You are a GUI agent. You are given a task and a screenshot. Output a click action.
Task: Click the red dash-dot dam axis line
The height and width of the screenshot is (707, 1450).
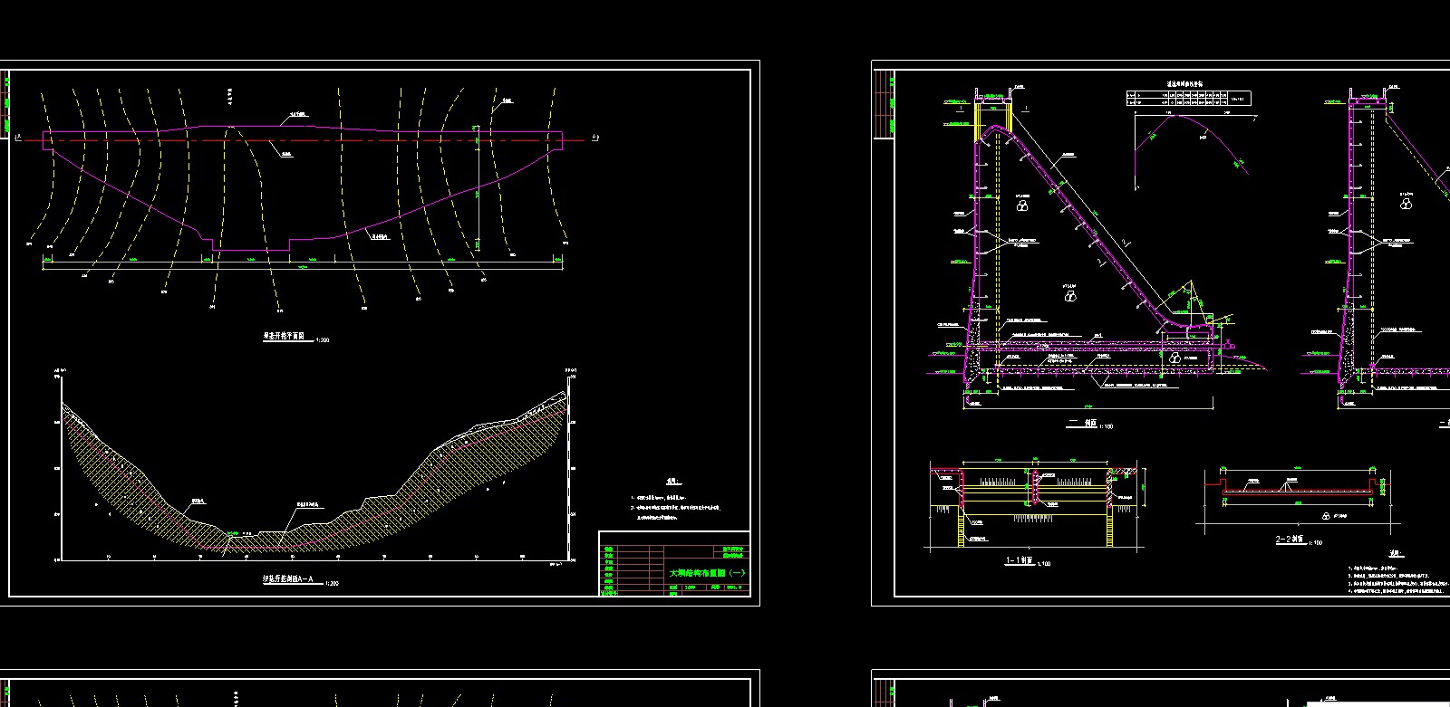(x=362, y=139)
